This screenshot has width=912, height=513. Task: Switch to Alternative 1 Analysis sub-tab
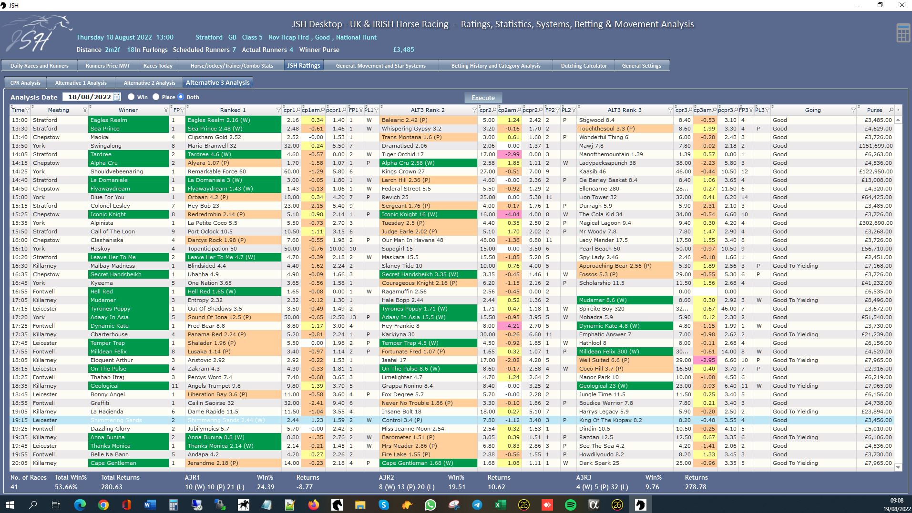click(81, 83)
